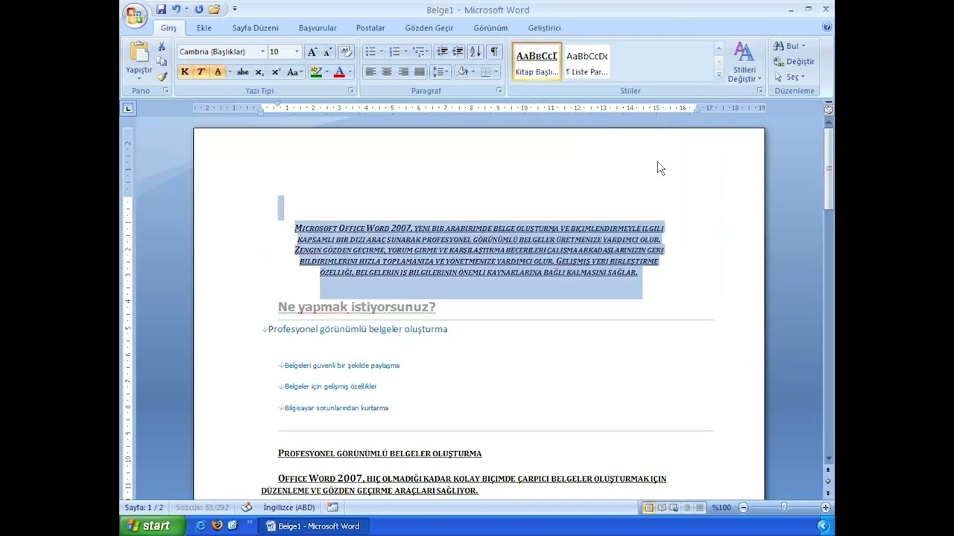Image resolution: width=954 pixels, height=536 pixels.
Task: Increase paragraph indent
Action: coord(458,51)
